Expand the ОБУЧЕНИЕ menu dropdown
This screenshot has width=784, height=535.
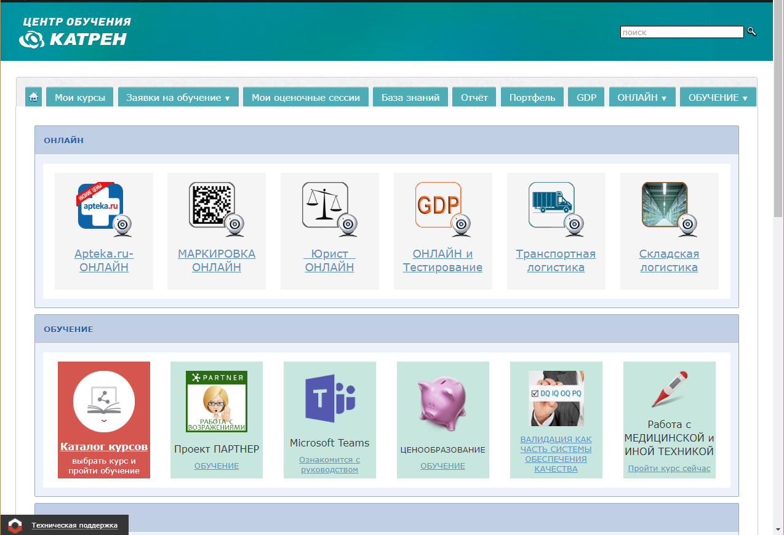[x=718, y=97]
